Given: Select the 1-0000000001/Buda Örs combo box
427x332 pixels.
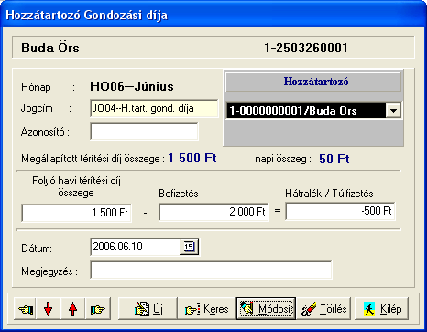Looking at the screenshot, I should click(x=313, y=110).
